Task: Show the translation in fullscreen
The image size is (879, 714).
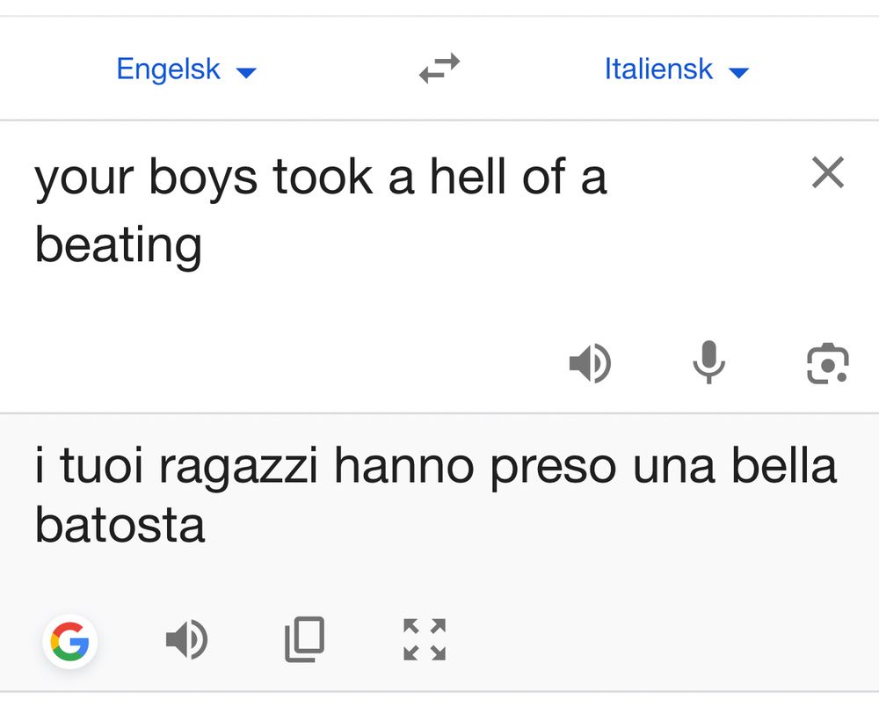Action: coord(425,640)
